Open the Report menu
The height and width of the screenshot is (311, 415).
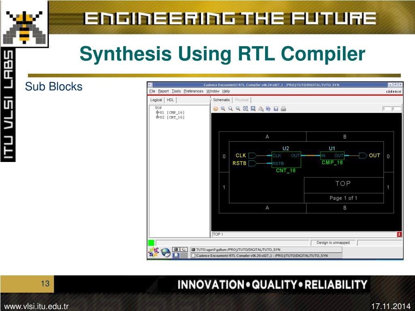(163, 91)
